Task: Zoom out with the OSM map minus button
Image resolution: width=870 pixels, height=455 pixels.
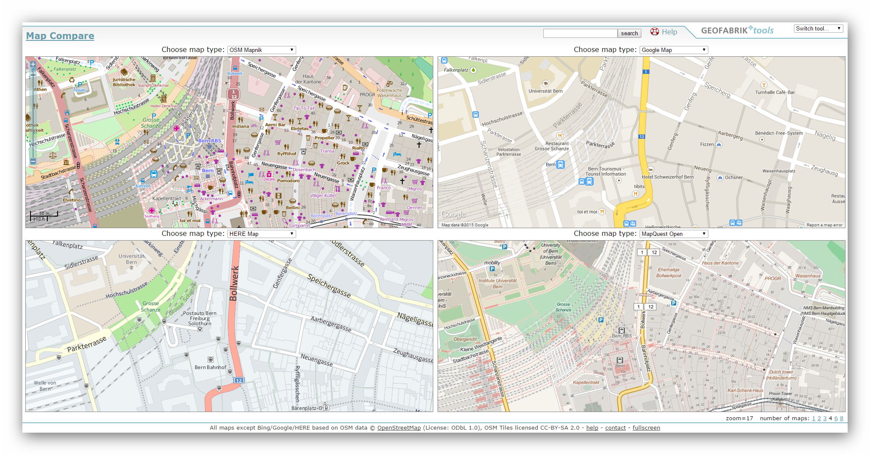Action: (x=33, y=161)
